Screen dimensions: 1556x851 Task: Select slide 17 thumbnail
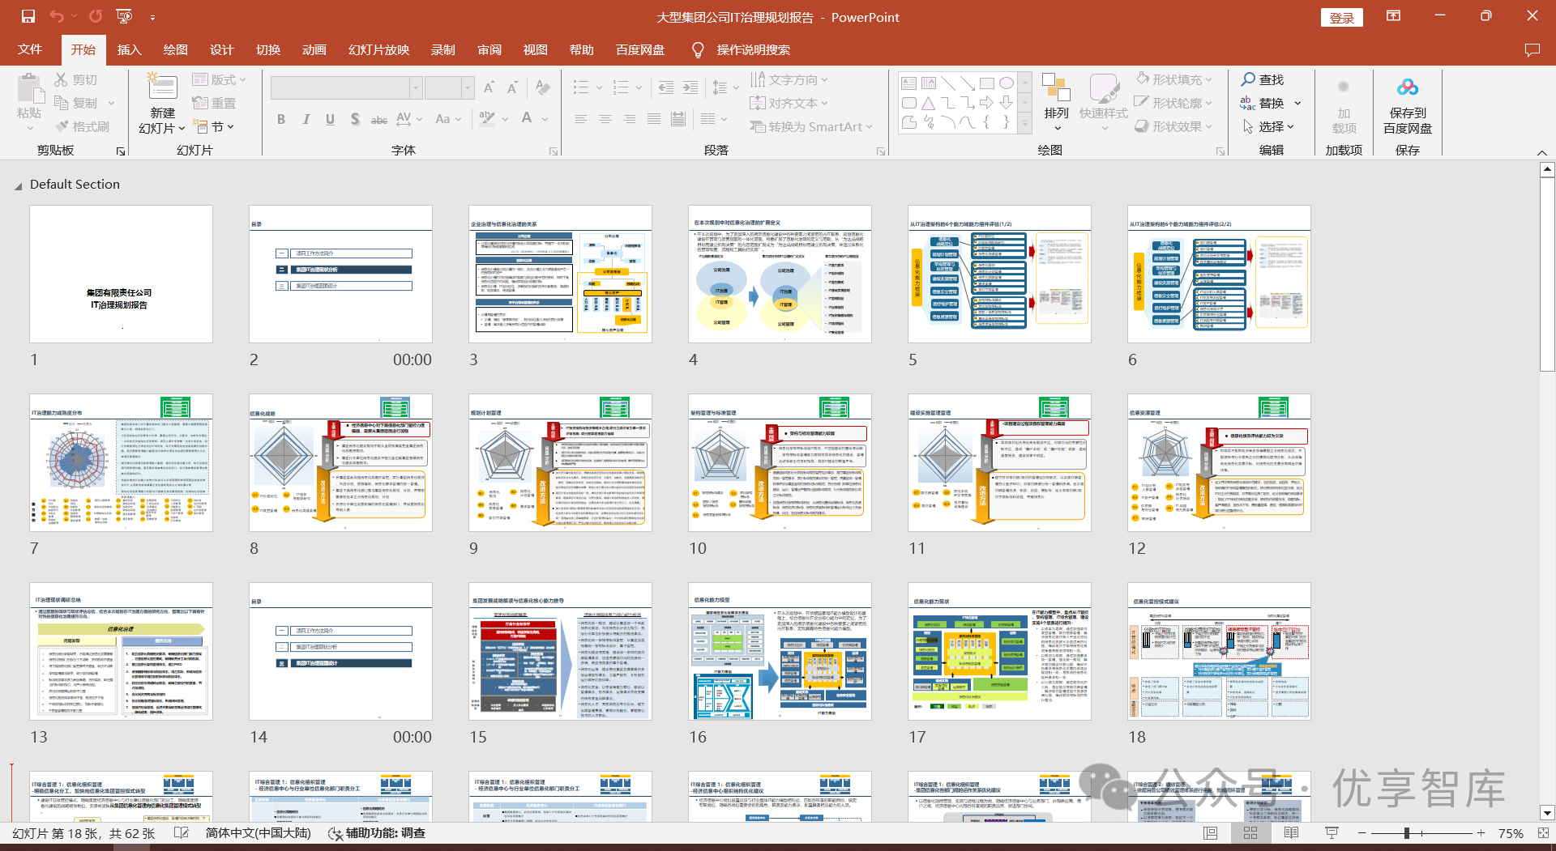(x=999, y=652)
